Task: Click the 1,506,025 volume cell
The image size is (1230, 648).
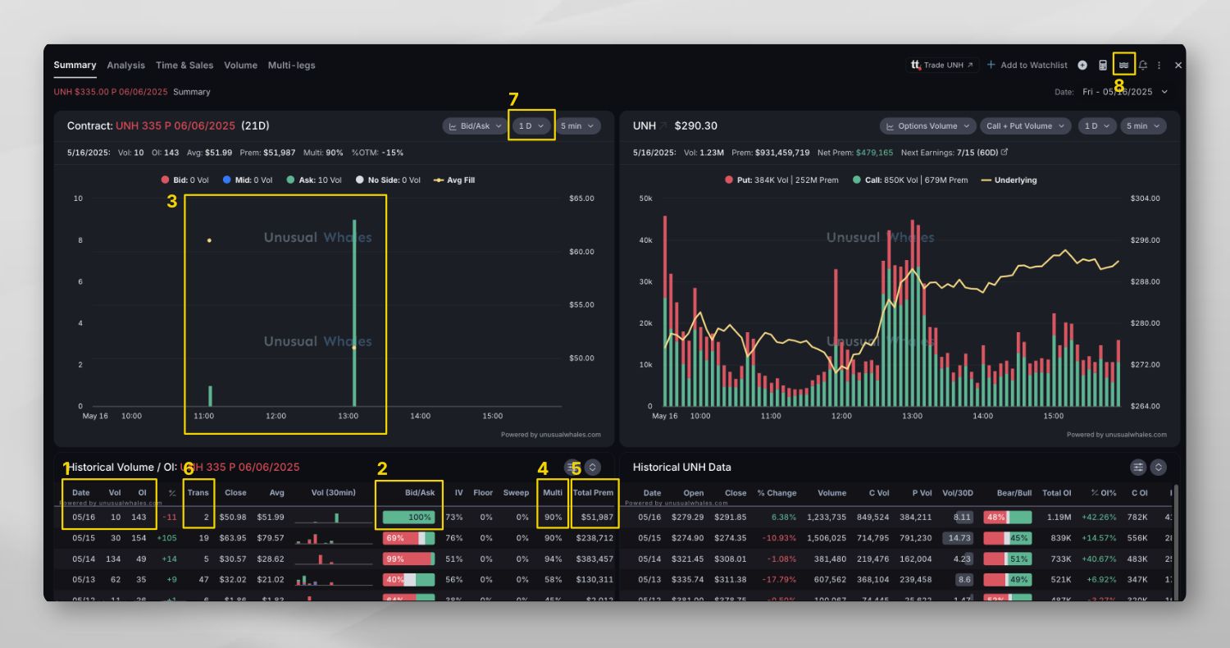Action: coord(827,538)
